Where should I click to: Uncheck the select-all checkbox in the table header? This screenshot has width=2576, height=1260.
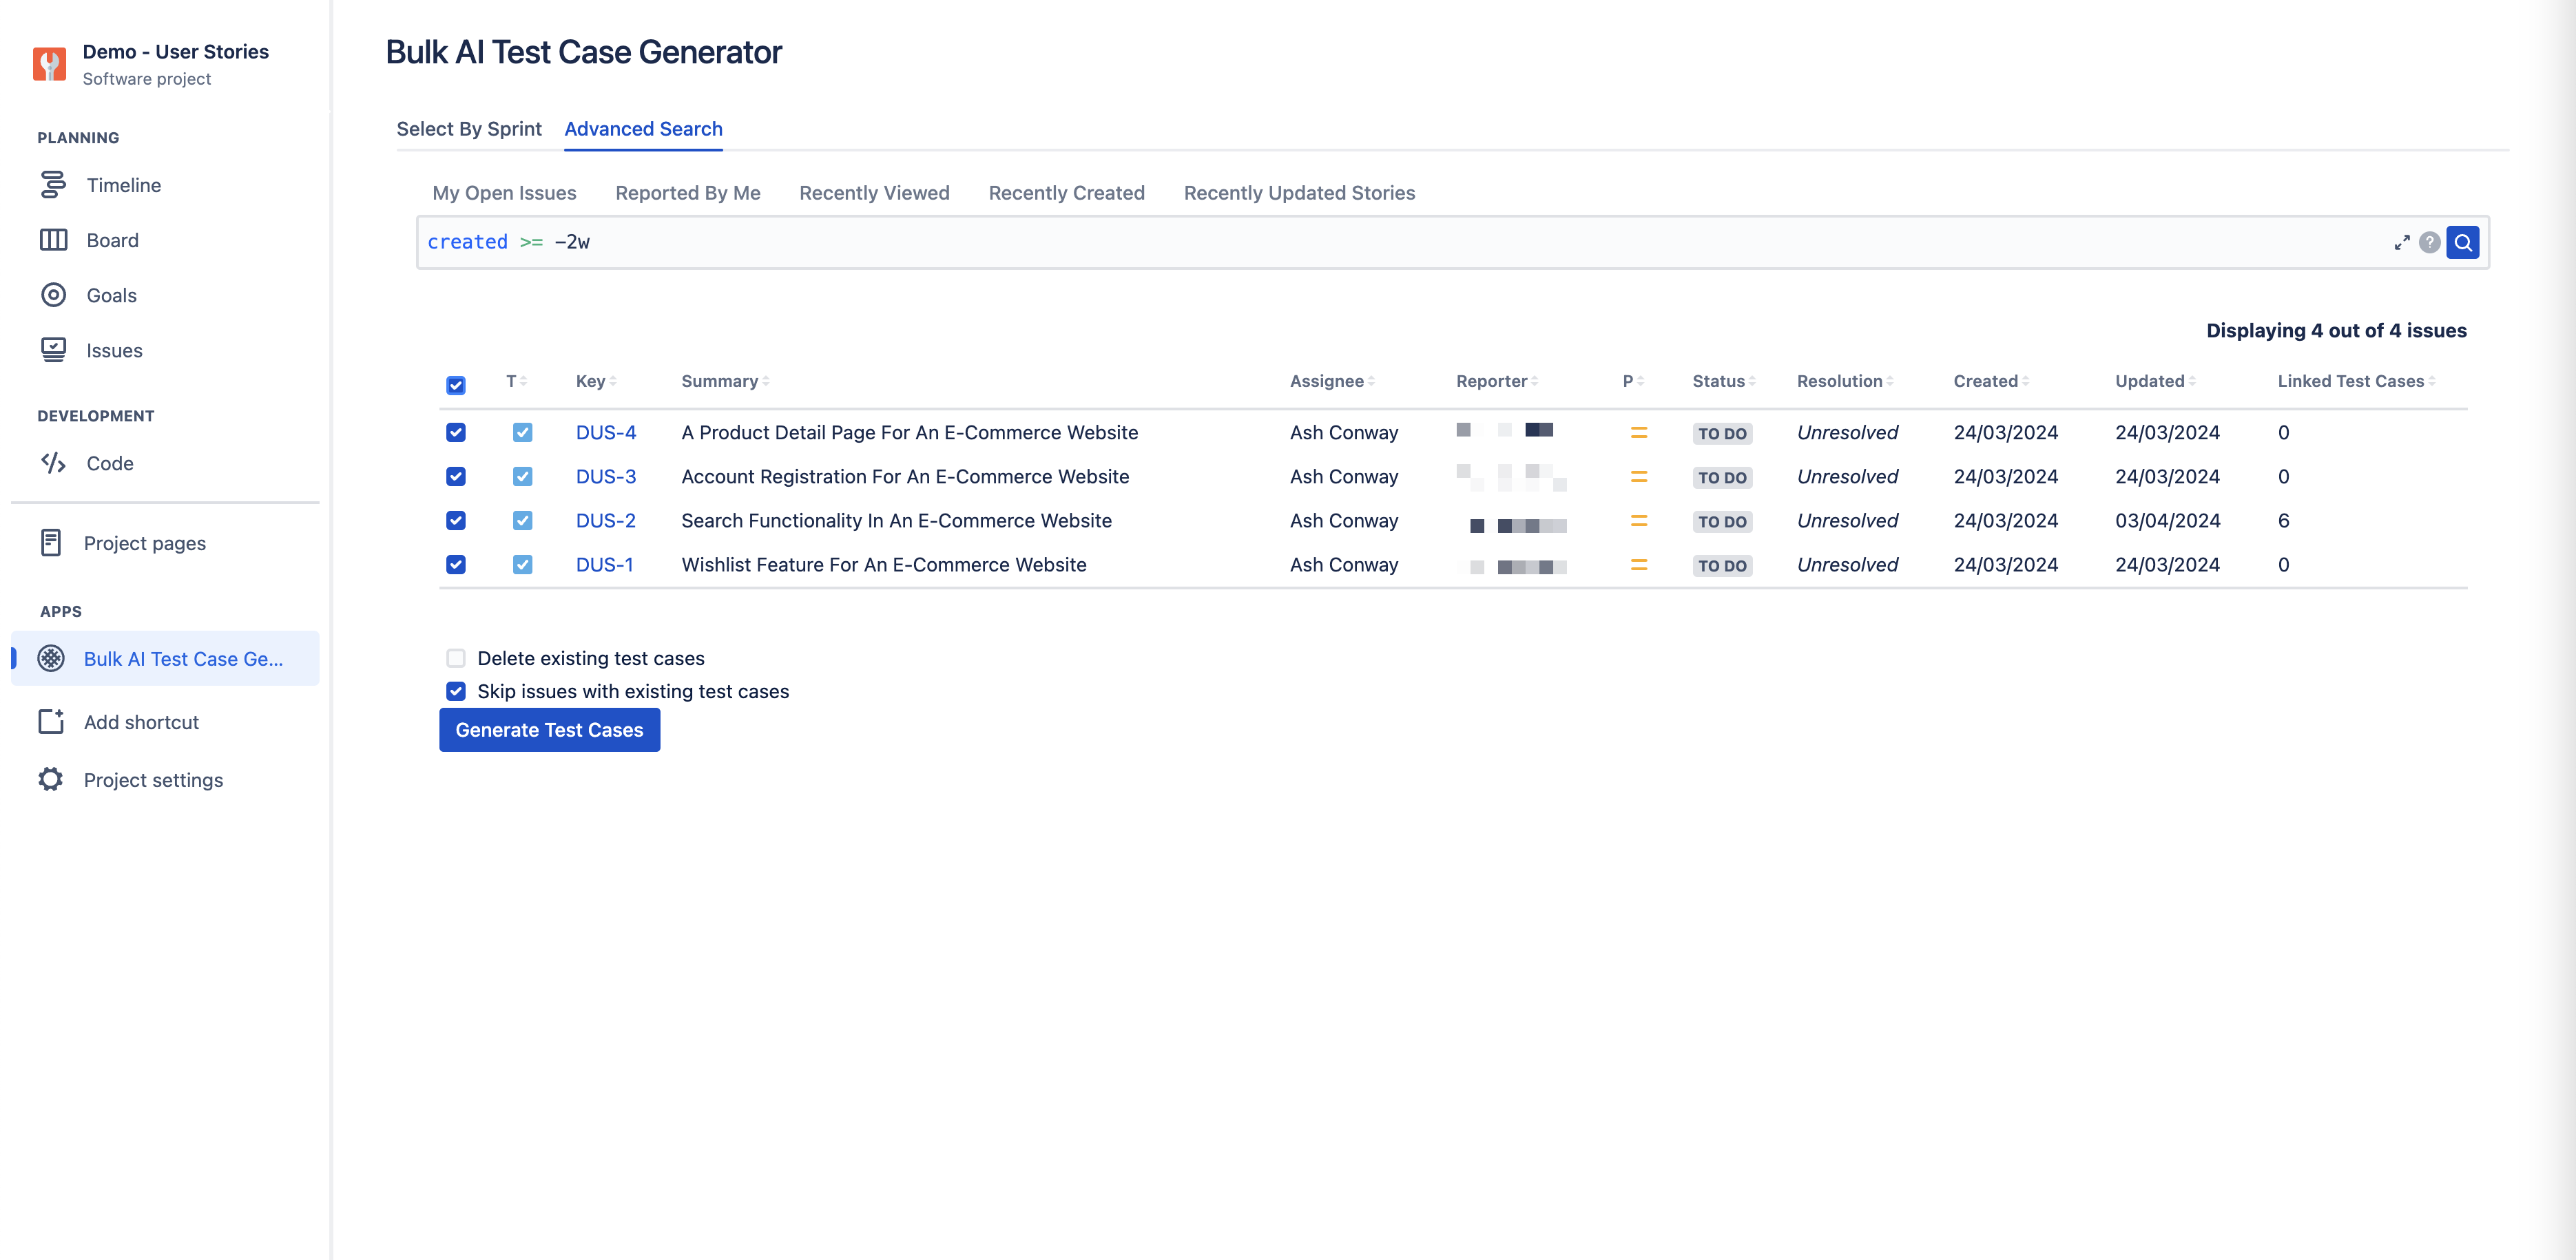tap(456, 385)
